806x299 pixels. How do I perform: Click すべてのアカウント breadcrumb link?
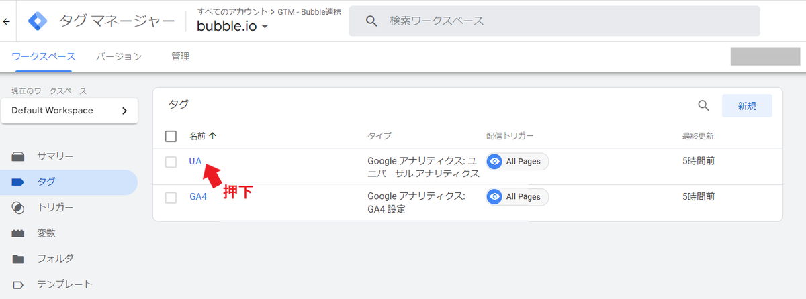click(x=232, y=11)
